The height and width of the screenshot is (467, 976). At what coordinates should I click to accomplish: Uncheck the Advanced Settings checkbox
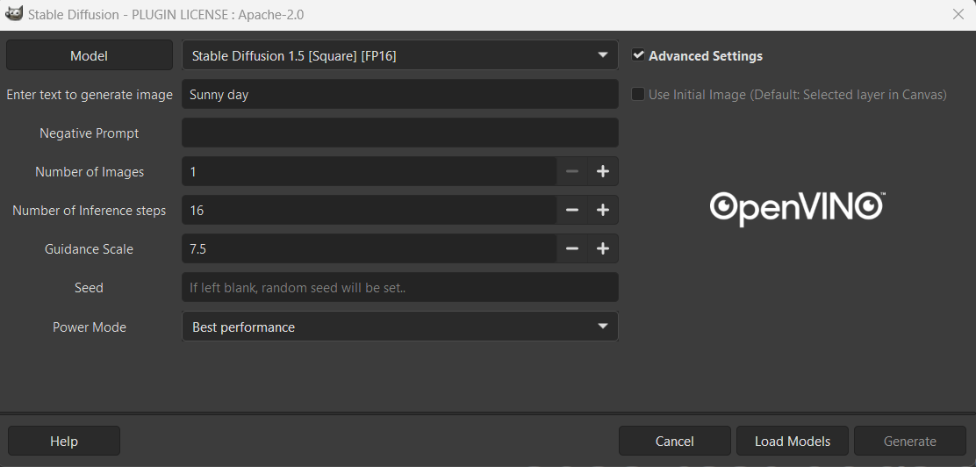(638, 54)
